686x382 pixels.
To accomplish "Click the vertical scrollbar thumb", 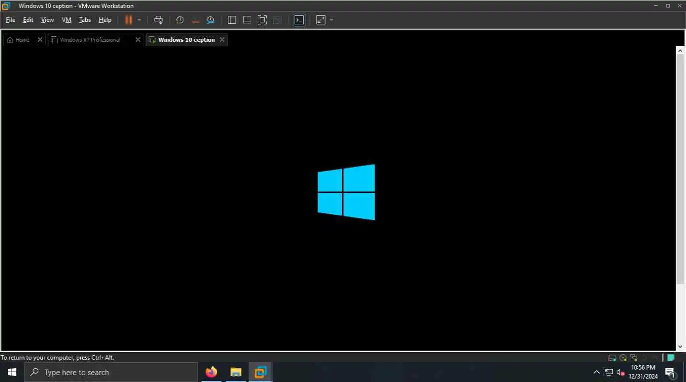I will coord(680,169).
